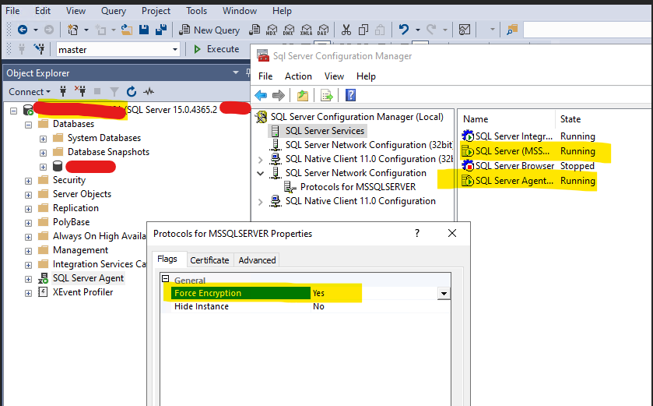The width and height of the screenshot is (653, 406).
Task: Click the Save disk icon
Action: (144, 30)
